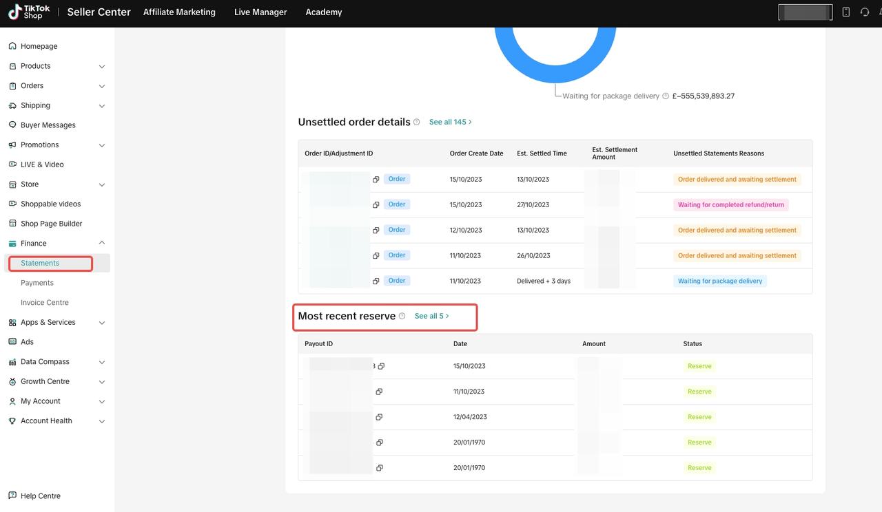
Task: Switch to Live Manager top menu
Action: pos(260,12)
